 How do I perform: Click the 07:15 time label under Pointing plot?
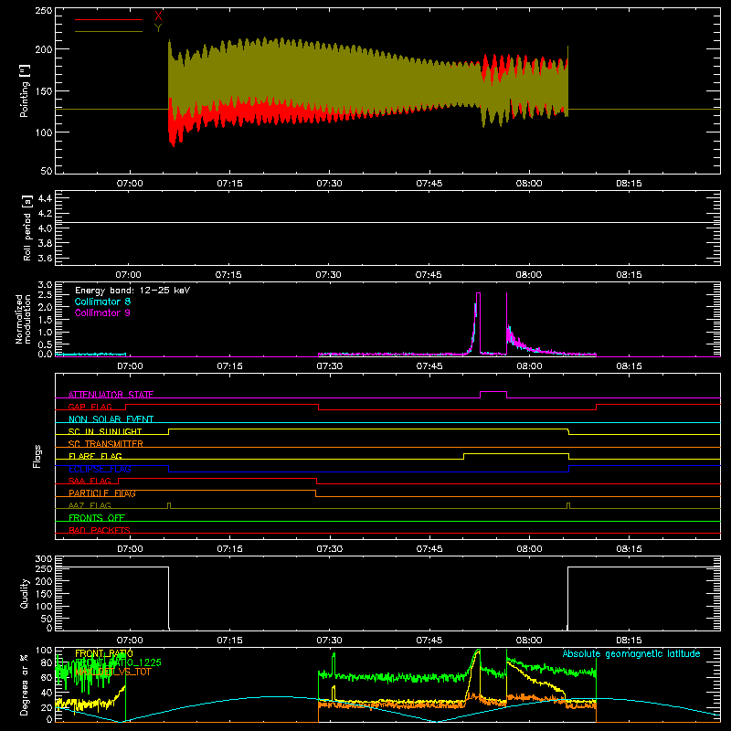click(x=229, y=184)
